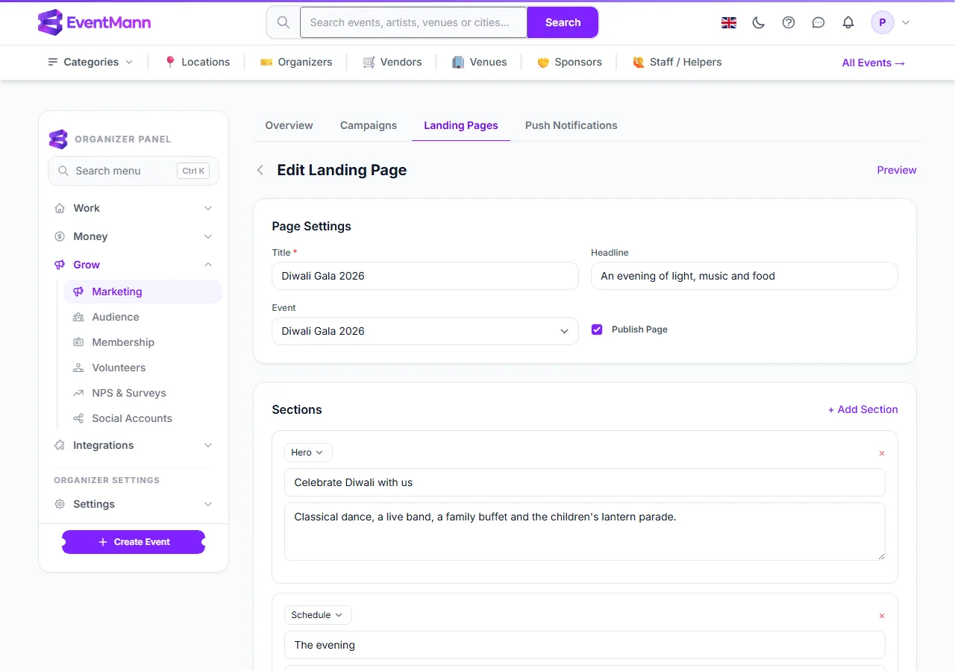Expand the Integrations menu group
This screenshot has height=671, width=955.
pyautogui.click(x=134, y=445)
